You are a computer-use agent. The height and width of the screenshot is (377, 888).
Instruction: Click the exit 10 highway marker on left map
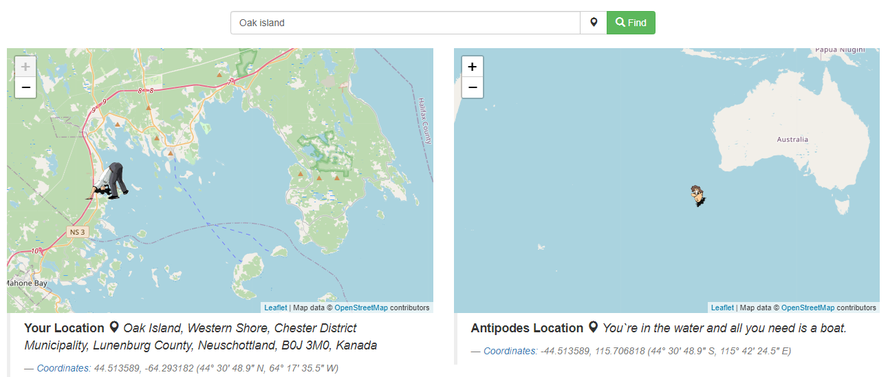click(x=35, y=251)
